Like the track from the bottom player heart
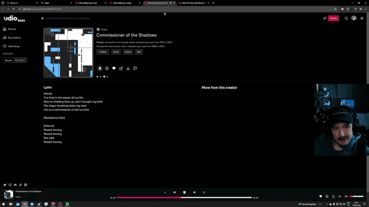 tap(321, 197)
